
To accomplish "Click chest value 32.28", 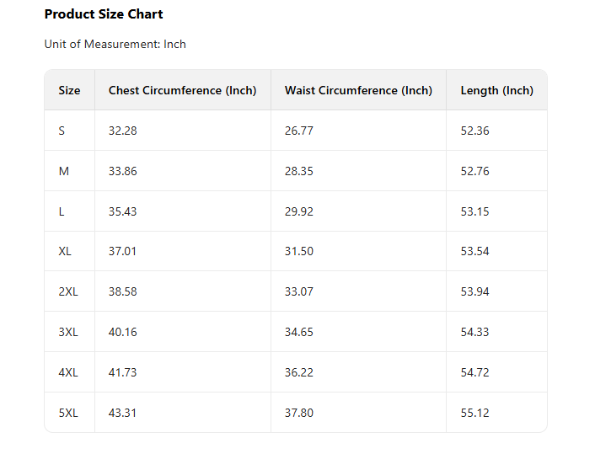I will click(x=122, y=131).
